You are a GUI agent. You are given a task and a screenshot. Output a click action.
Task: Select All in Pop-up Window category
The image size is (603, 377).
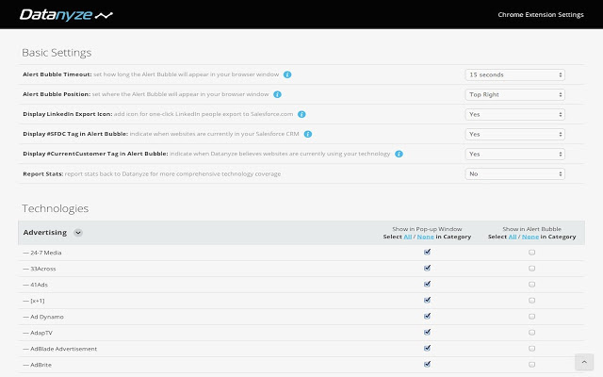coord(408,237)
